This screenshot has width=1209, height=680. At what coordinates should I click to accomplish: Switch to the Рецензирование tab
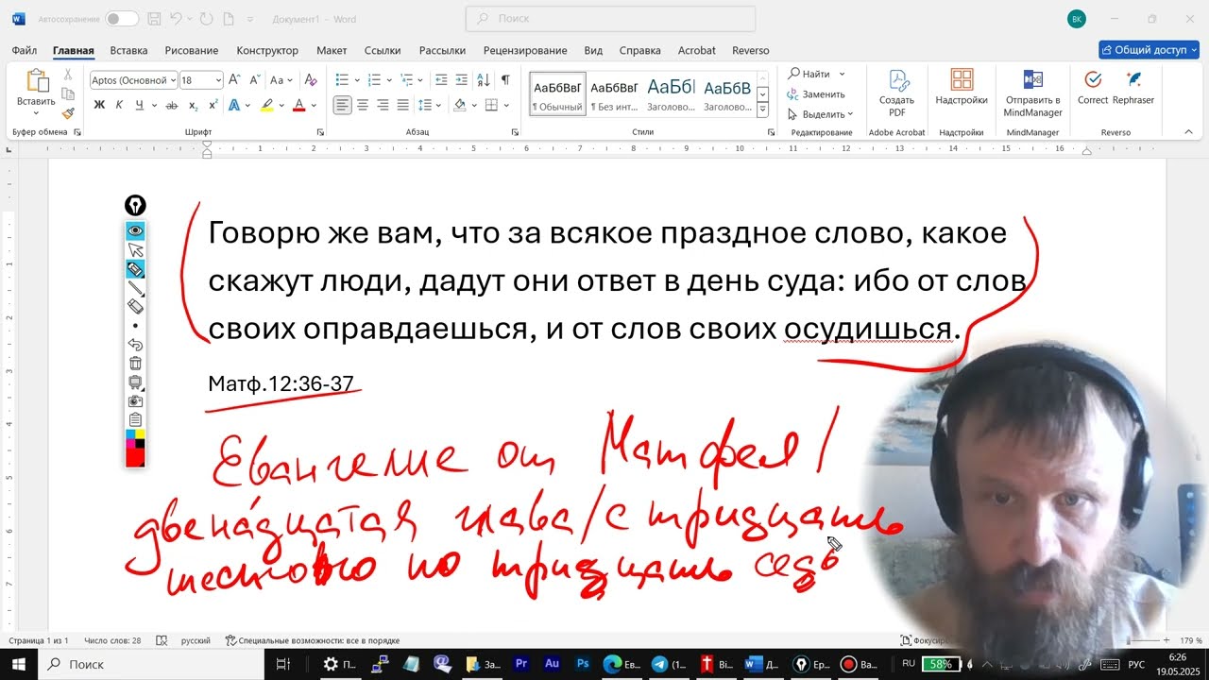pos(525,50)
